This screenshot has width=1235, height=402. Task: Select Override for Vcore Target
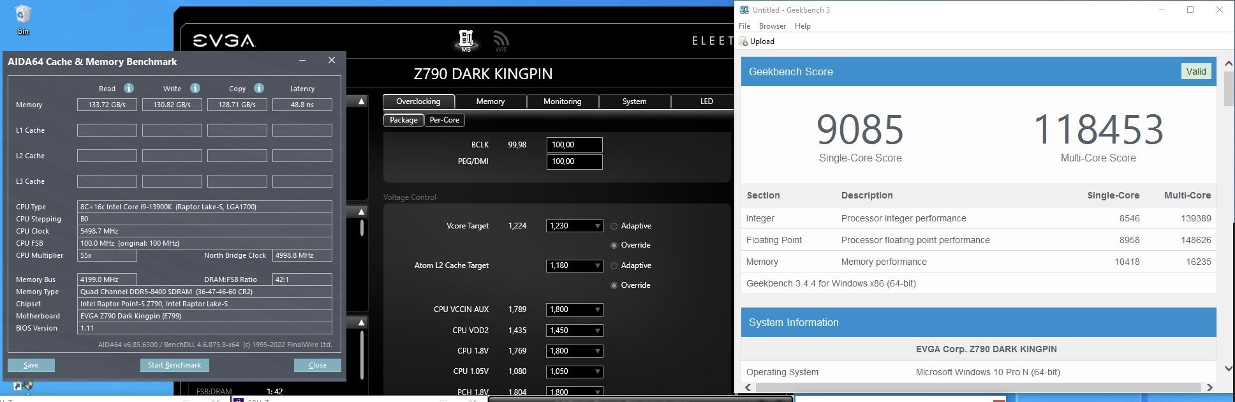coord(614,245)
